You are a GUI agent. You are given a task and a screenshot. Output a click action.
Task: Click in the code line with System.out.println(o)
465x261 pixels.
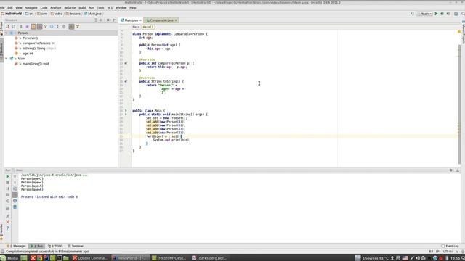coord(171,140)
